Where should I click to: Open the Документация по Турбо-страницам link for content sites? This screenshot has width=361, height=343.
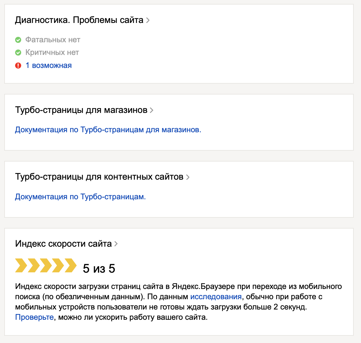point(80,197)
